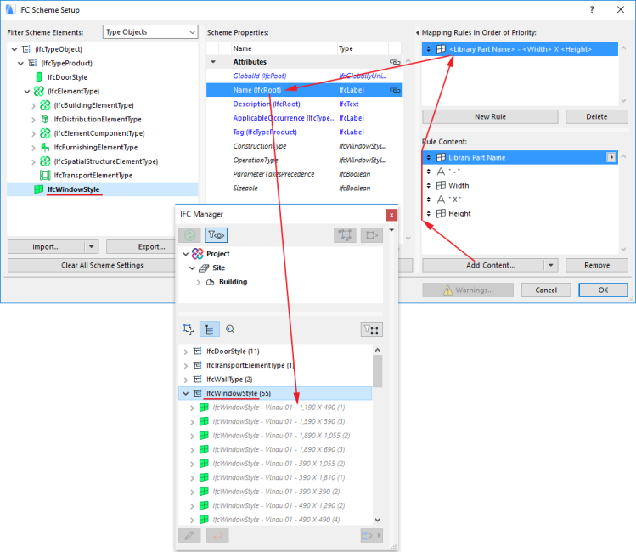This screenshot has width=636, height=552.
Task: Click the add-to-selection cursor icon in IFC Manager
Action: point(189,330)
